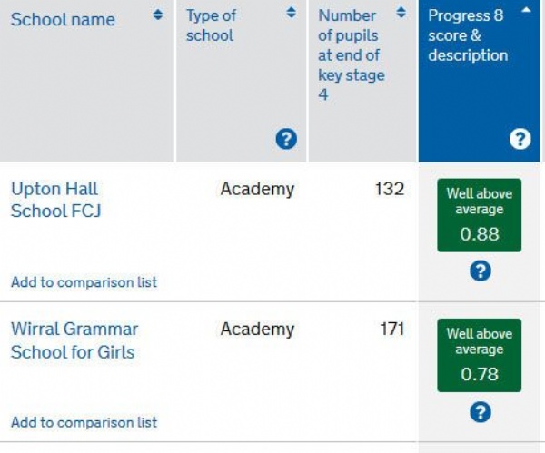
Task: Open the Wirral Grammar School for Girls link
Action: 74,340
